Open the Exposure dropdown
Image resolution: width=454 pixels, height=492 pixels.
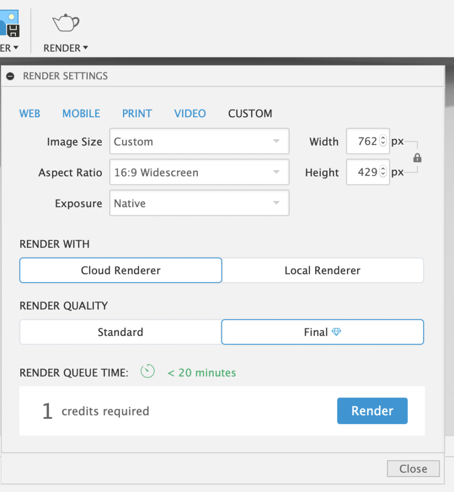(199, 203)
